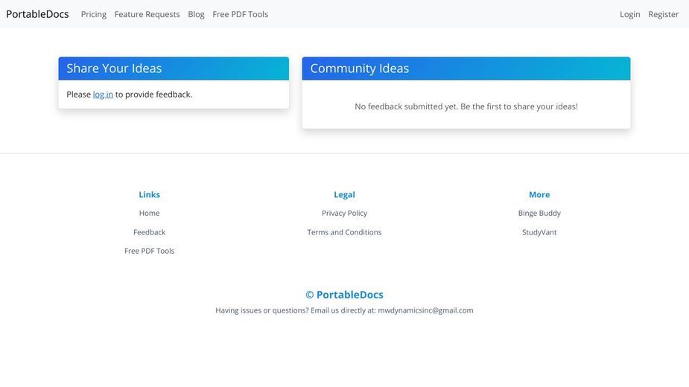The height and width of the screenshot is (387, 689).
Task: Click the PortableDocs logo in navbar
Action: click(37, 14)
